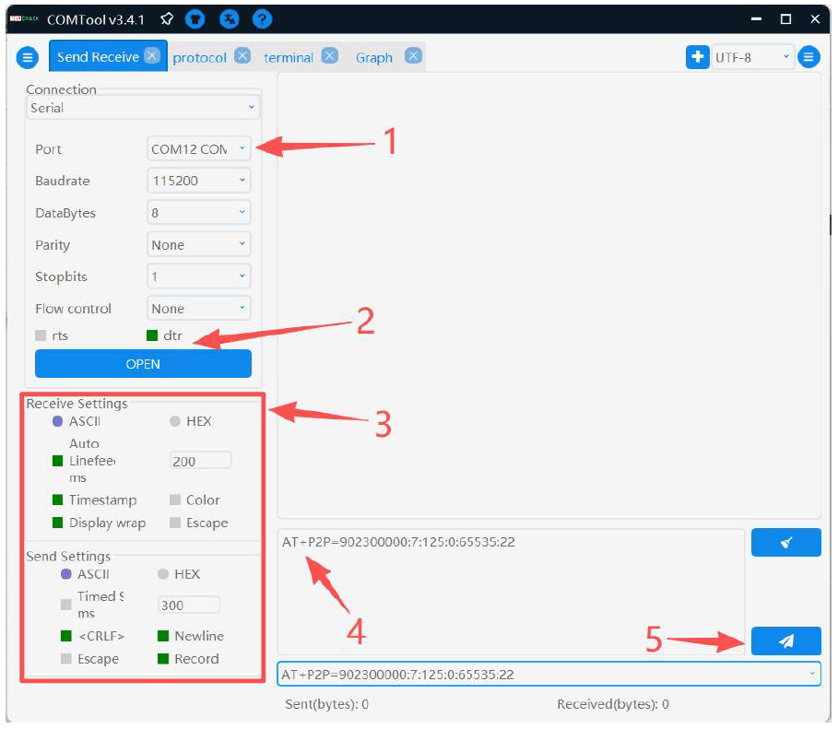Click the OPEN connection button
The width and height of the screenshot is (838, 729).
(143, 364)
